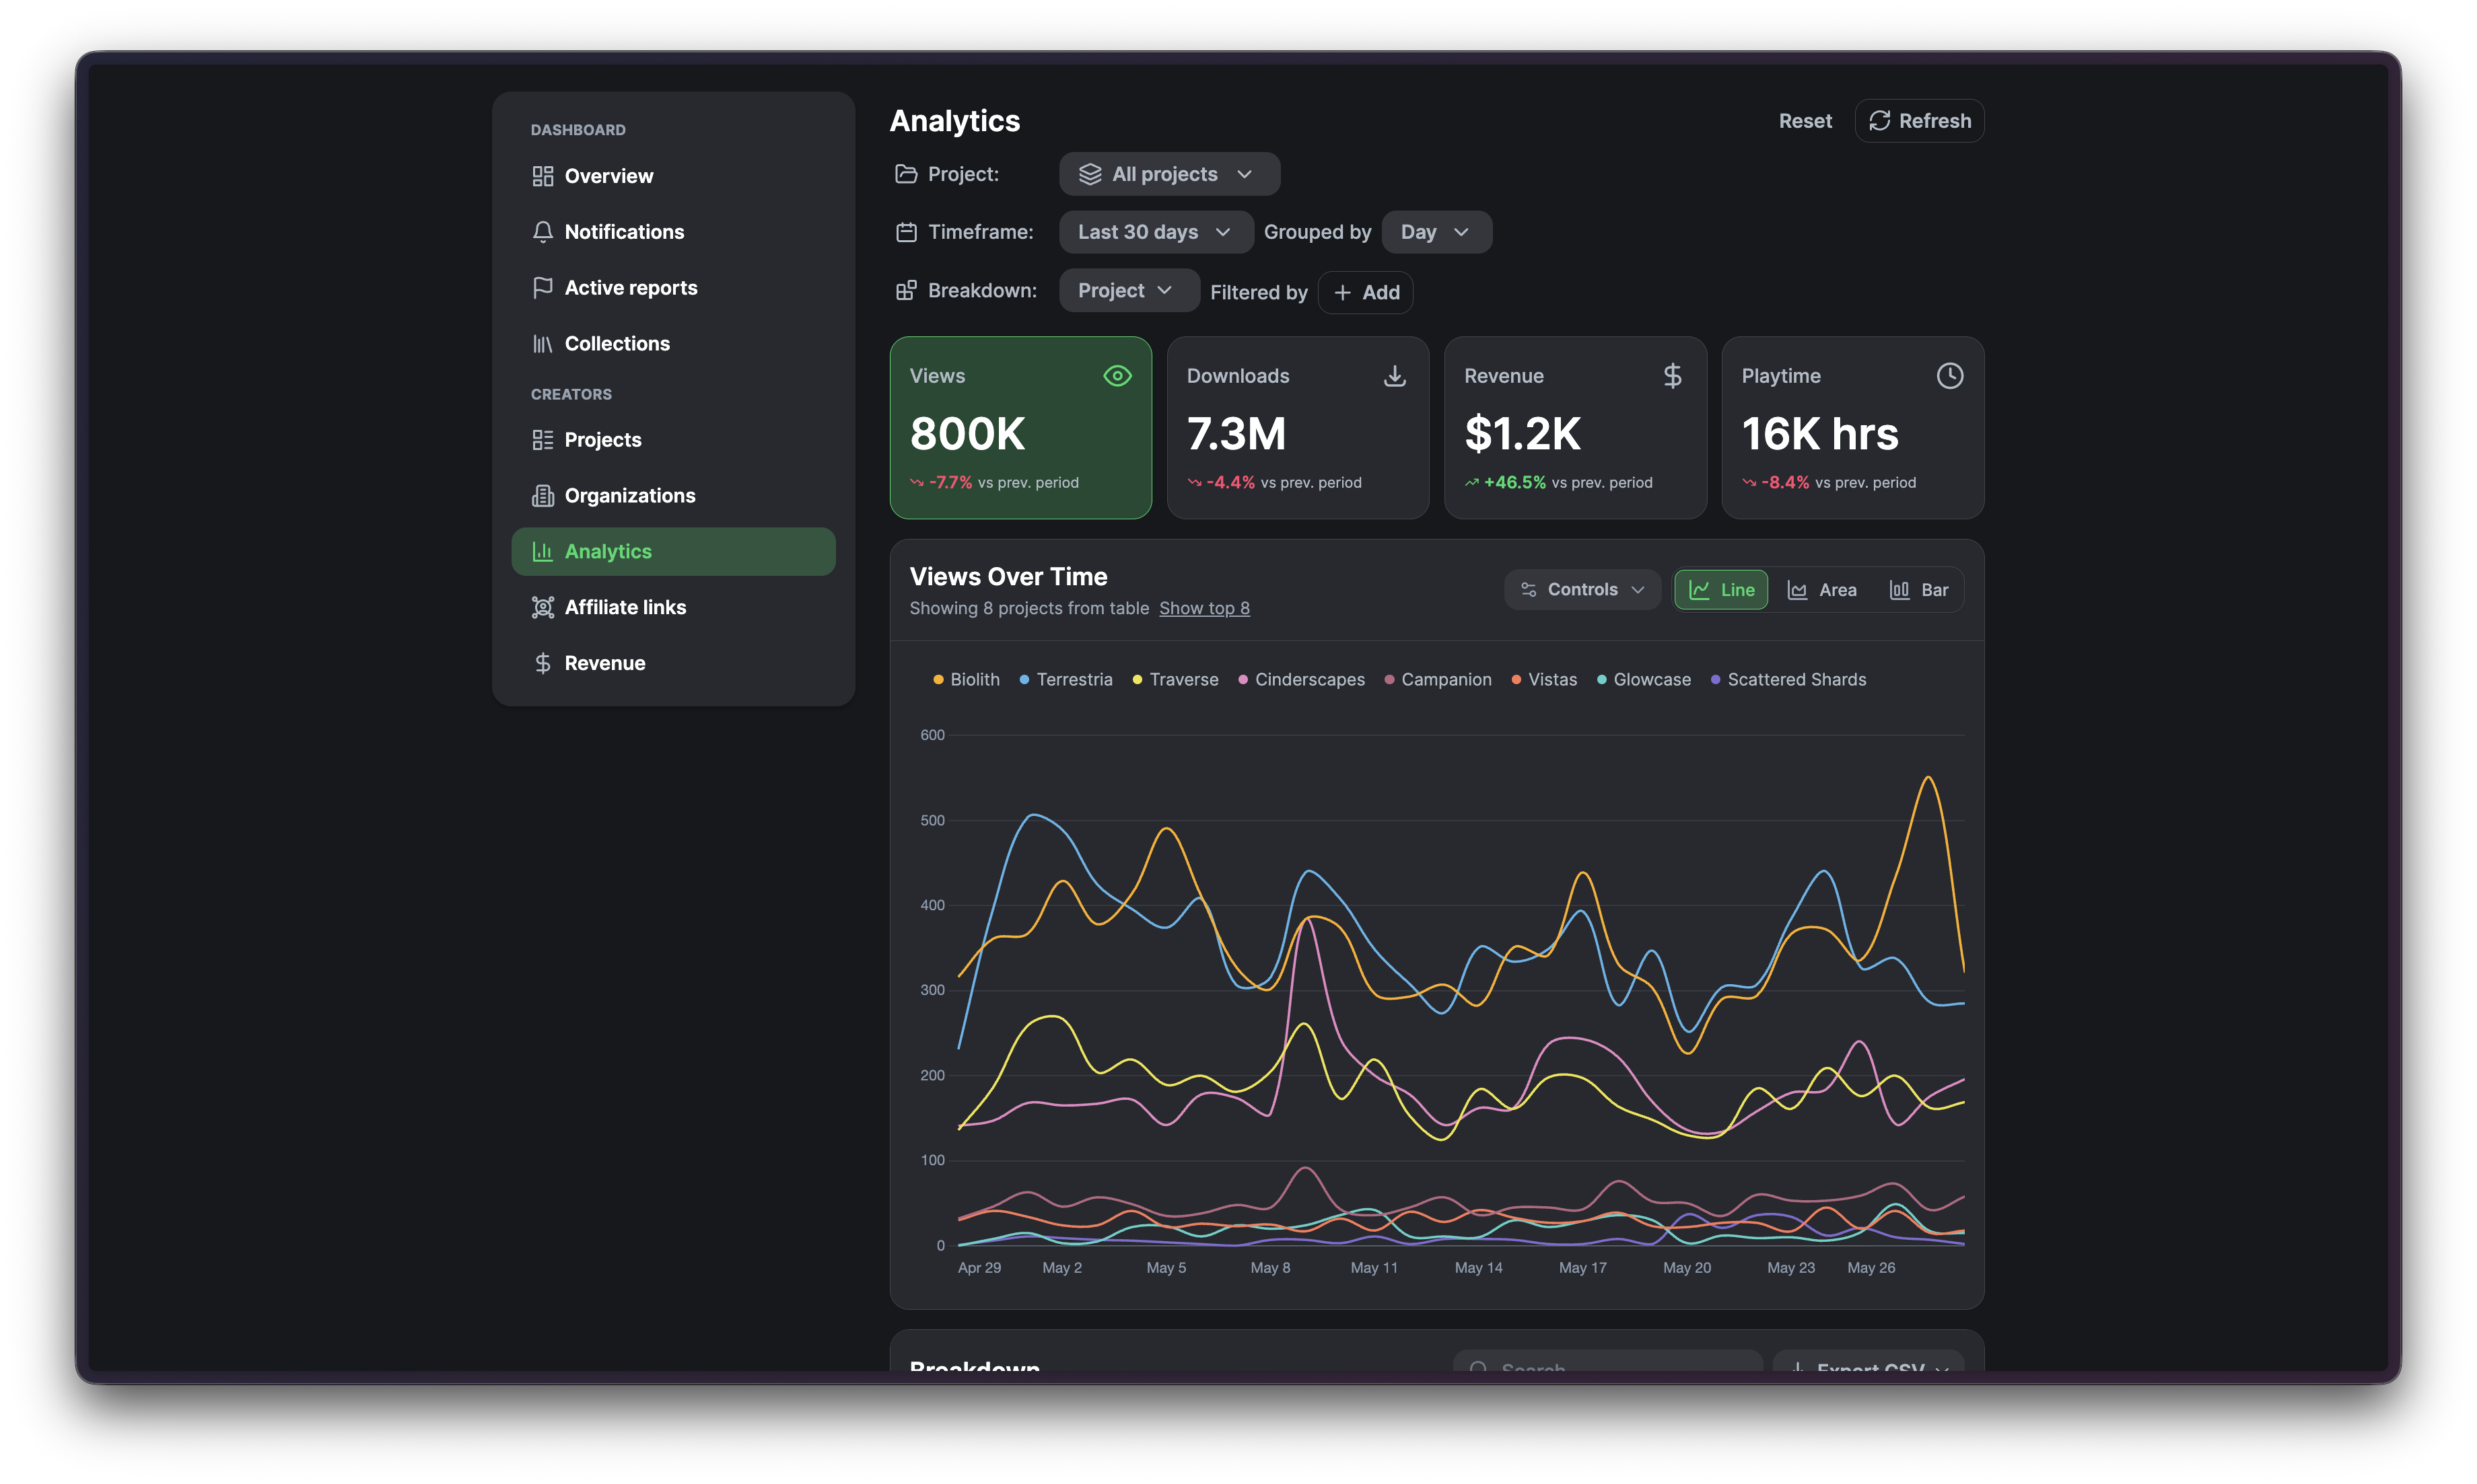Click the bell icon beside Notifications
This screenshot has width=2477, height=1484.
tap(543, 232)
